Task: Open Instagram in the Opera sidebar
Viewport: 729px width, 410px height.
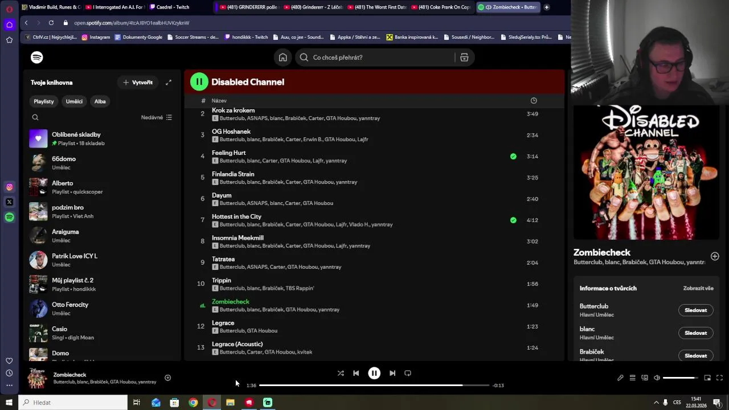Action: tap(9, 187)
